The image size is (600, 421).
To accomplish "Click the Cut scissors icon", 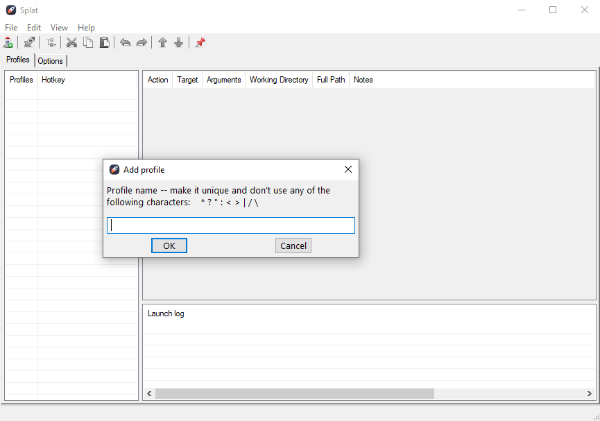I will (71, 42).
